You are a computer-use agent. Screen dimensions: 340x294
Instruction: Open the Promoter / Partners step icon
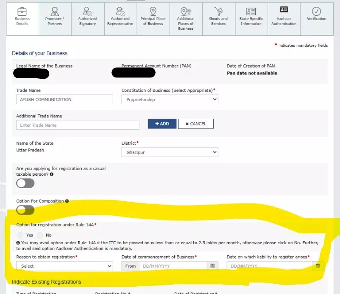(x=55, y=11)
